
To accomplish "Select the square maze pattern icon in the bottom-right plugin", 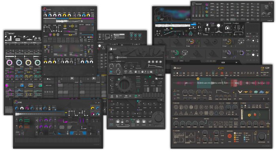I will [211, 107].
